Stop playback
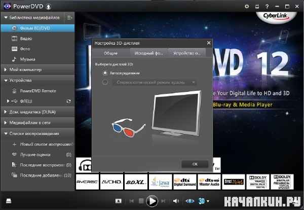Viewport: 304px width, 210px height. (141, 201)
